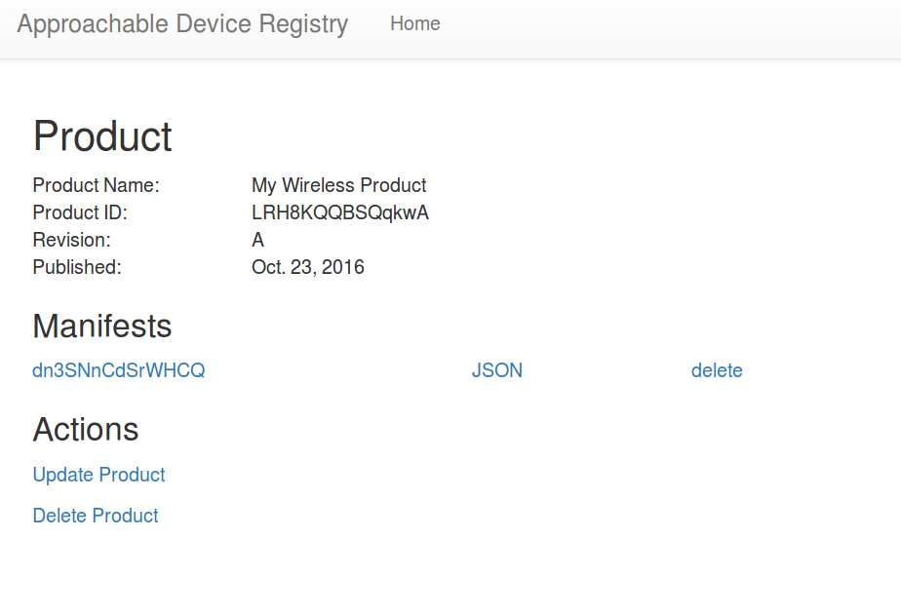This screenshot has width=901, height=615.
Task: Select the Published label
Action: [x=77, y=267]
